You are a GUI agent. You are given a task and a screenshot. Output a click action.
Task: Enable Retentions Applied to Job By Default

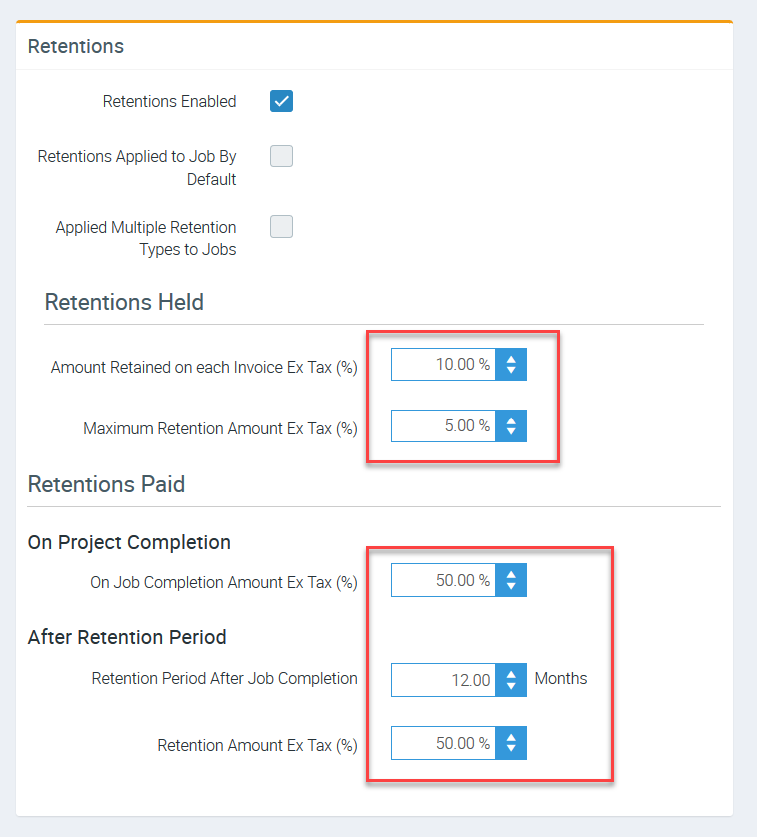281,156
